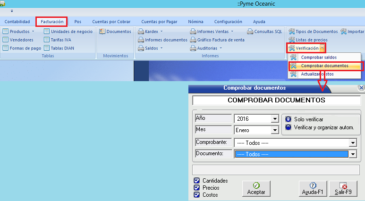
Task: Click the Auditorias printer icon
Action: (193, 48)
